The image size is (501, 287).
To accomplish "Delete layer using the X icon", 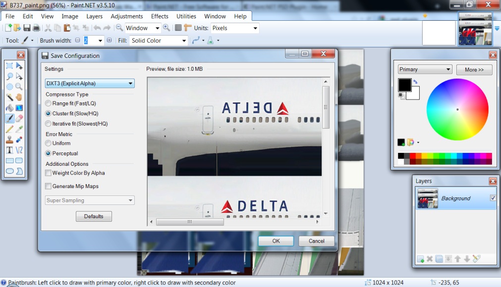I will click(430, 259).
